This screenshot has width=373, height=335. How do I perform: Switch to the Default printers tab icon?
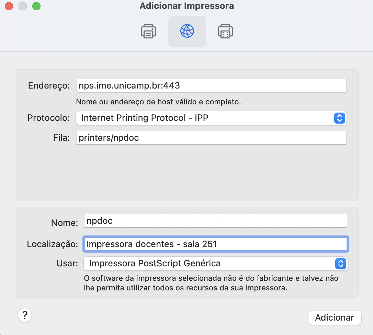coord(148,31)
